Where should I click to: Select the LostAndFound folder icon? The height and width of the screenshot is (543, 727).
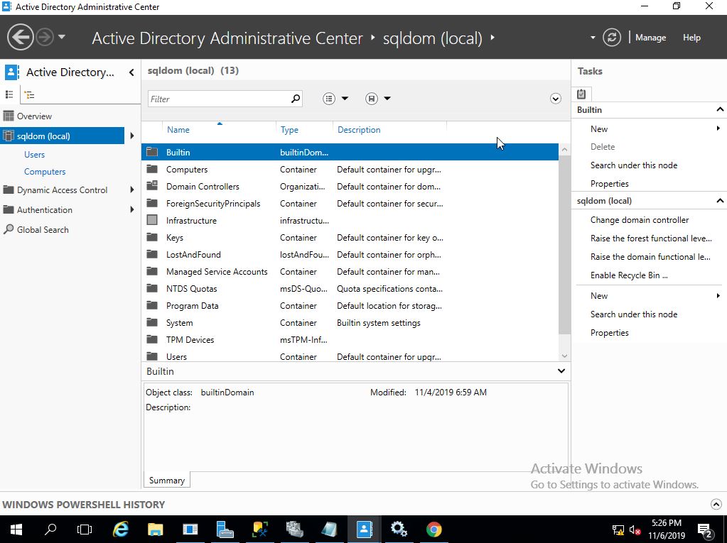coord(152,254)
